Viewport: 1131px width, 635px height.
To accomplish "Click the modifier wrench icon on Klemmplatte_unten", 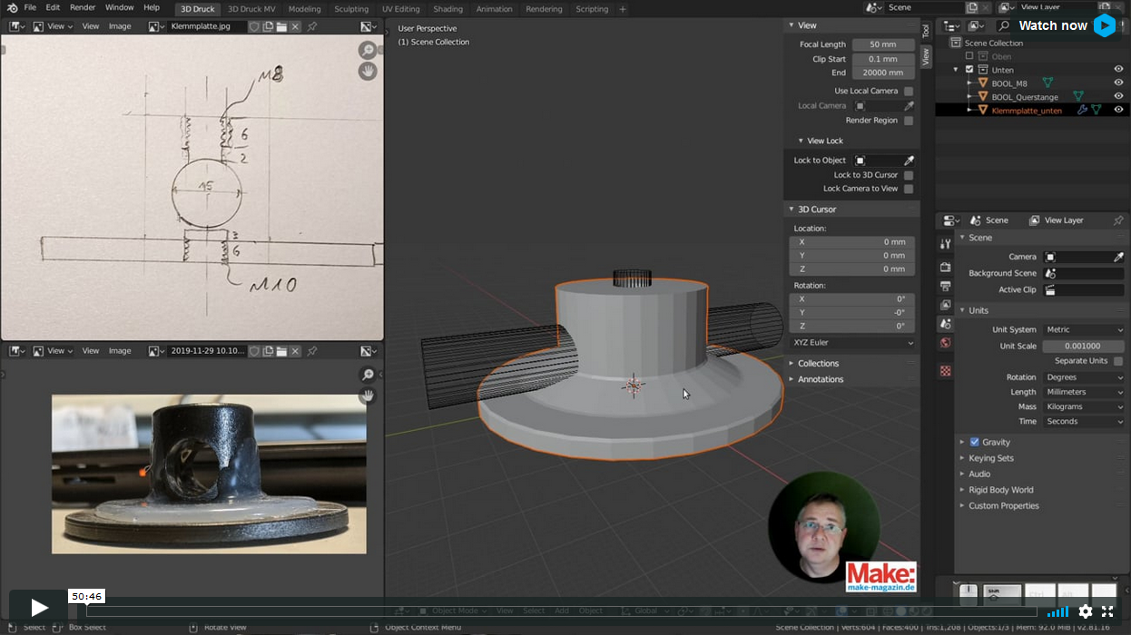I will pos(1082,111).
